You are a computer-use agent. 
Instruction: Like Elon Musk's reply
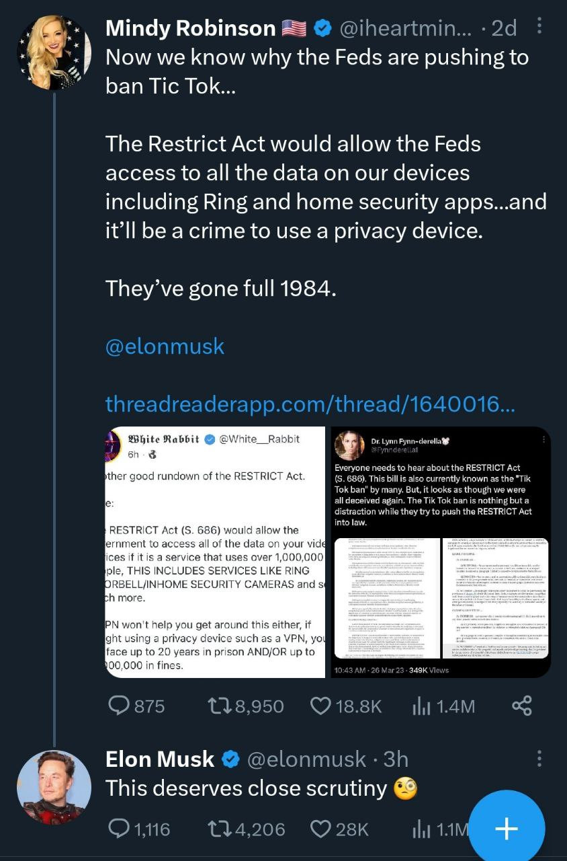tap(321, 829)
